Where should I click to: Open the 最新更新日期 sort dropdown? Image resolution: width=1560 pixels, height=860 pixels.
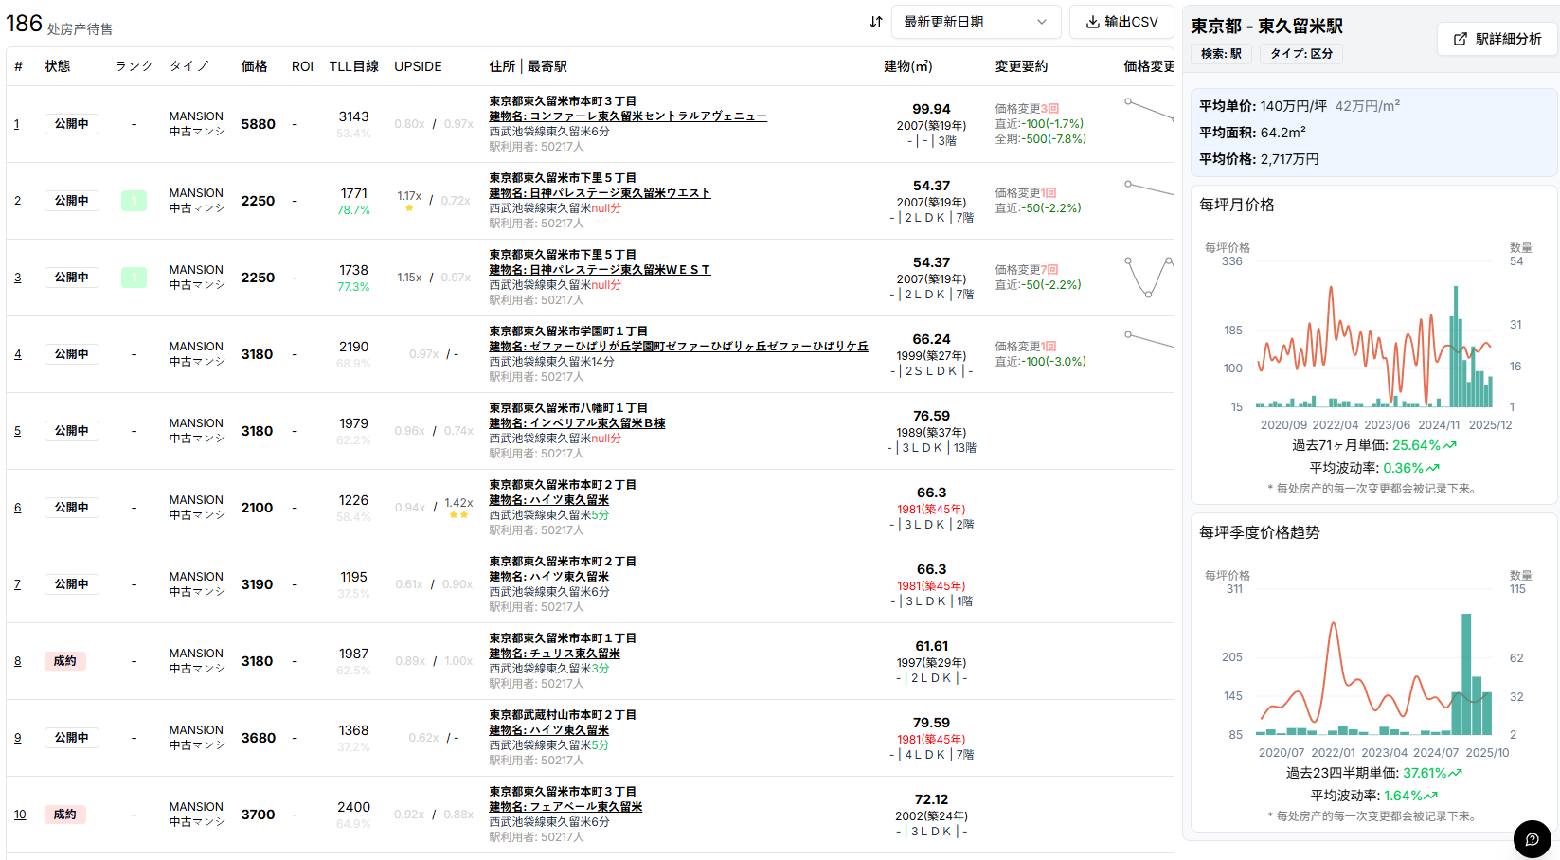(x=976, y=21)
